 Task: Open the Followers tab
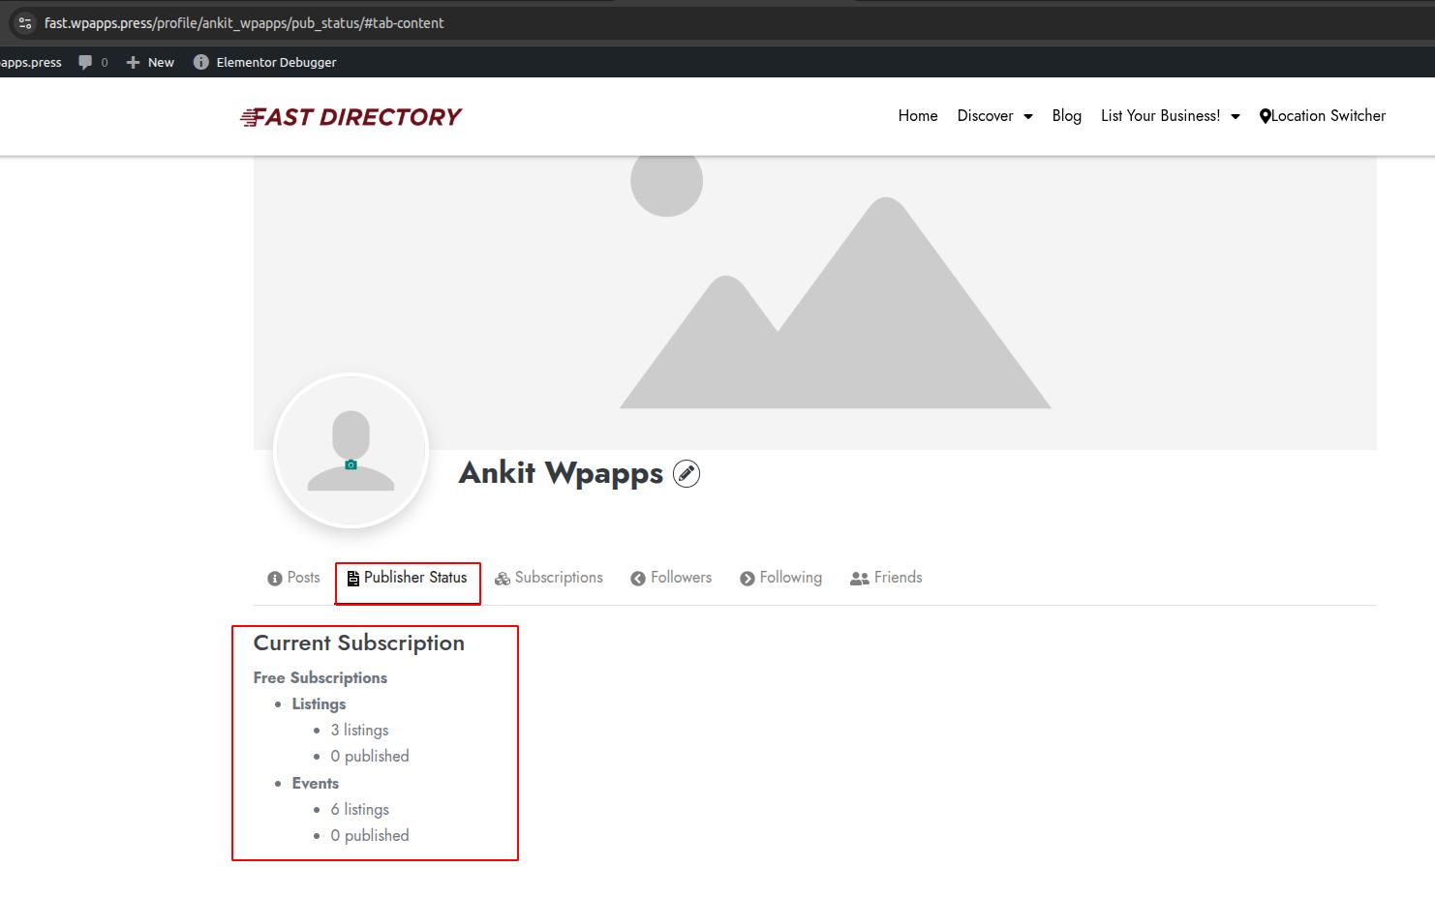[671, 578]
